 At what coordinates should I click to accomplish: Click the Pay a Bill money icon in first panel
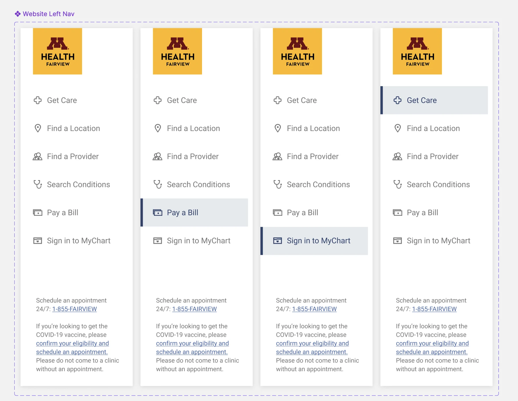point(38,213)
